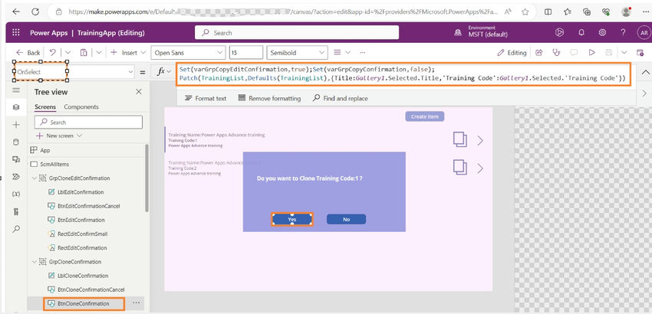The width and height of the screenshot is (652, 314).
Task: Click the Yes button in the clone dialog
Action: (x=292, y=219)
